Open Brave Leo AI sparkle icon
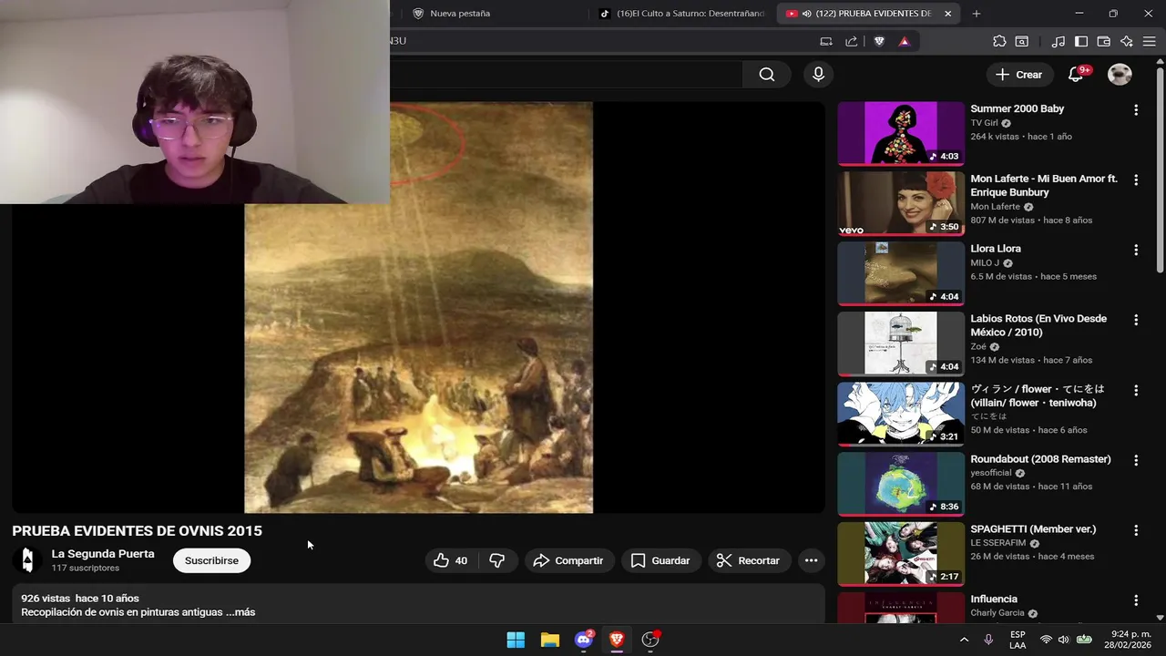Viewport: 1166px width, 656px height. point(1127,41)
